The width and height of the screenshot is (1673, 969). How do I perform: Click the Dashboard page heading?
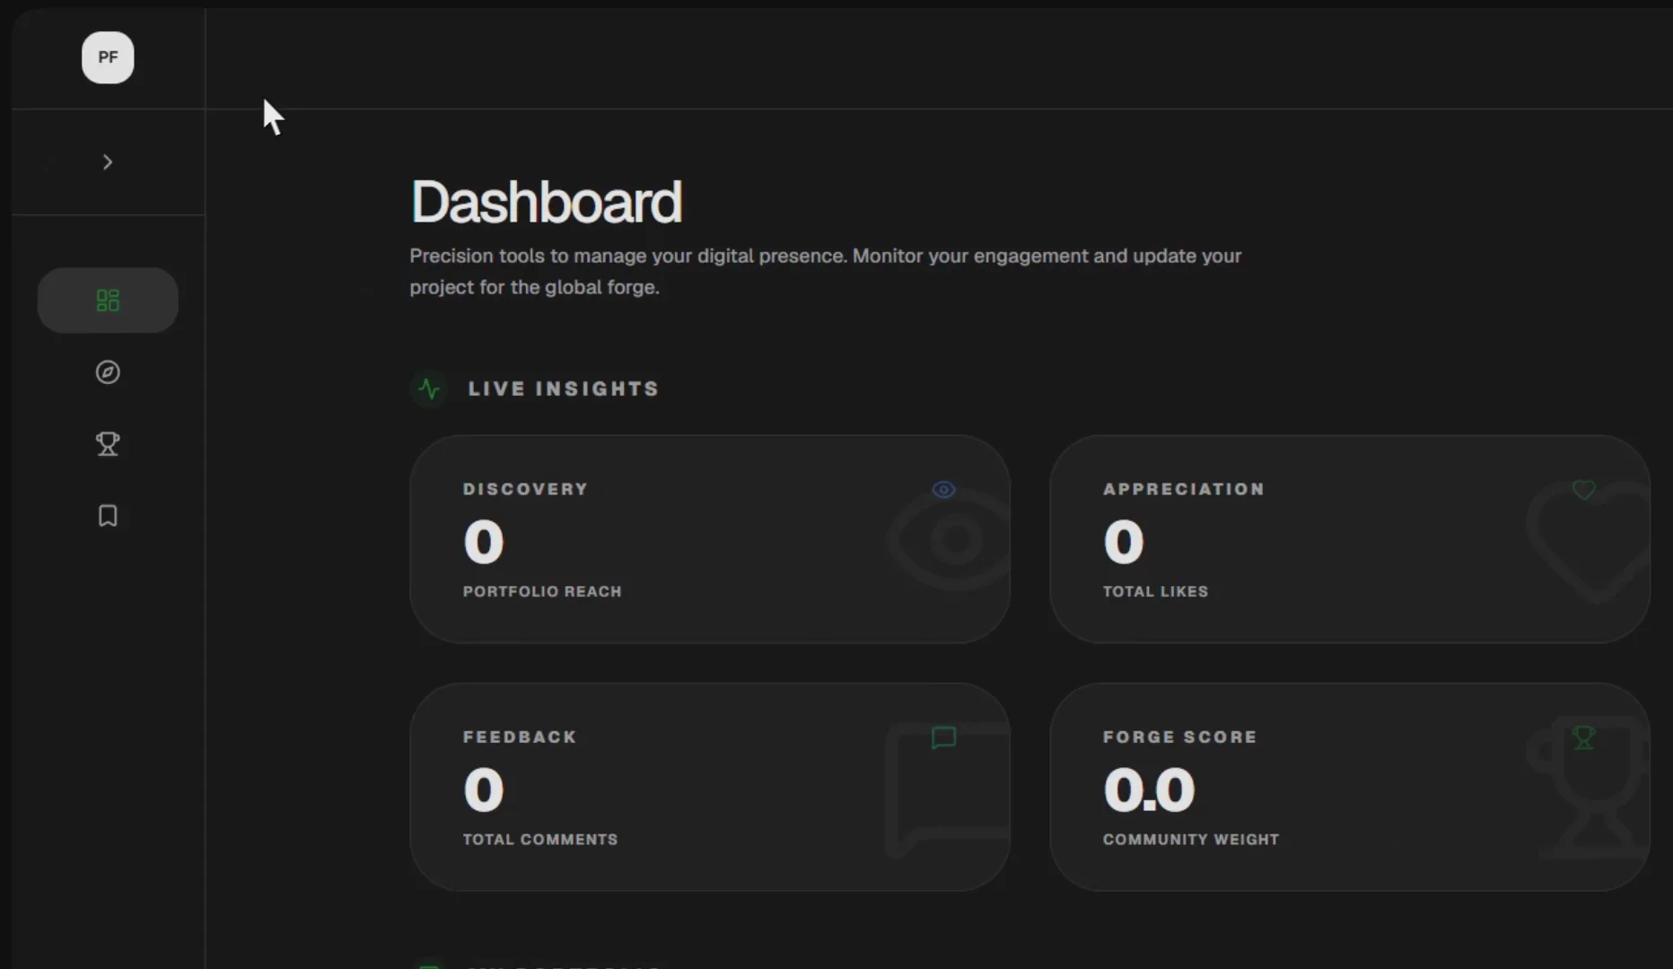(x=546, y=202)
